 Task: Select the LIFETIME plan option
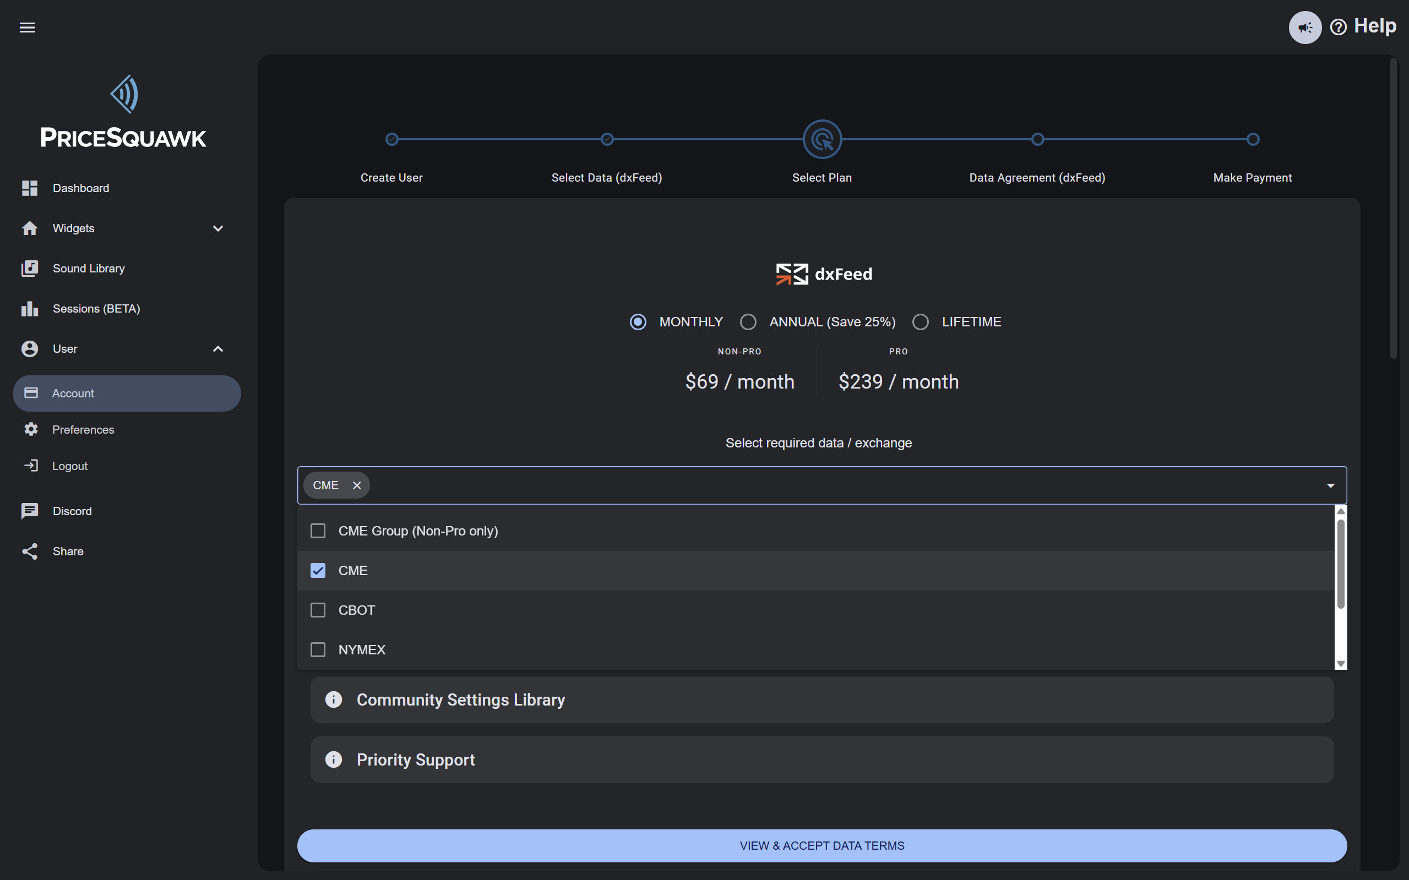coord(920,321)
